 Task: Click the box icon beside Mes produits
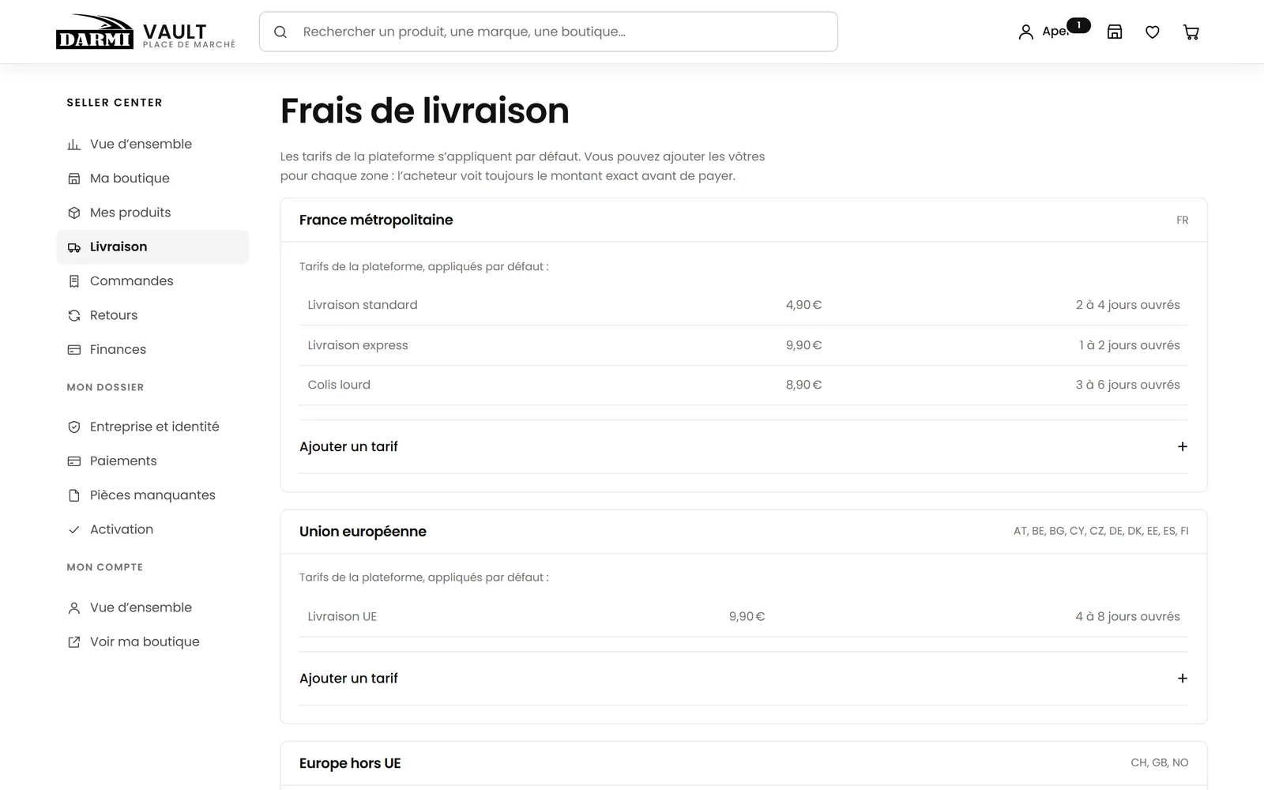[74, 213]
